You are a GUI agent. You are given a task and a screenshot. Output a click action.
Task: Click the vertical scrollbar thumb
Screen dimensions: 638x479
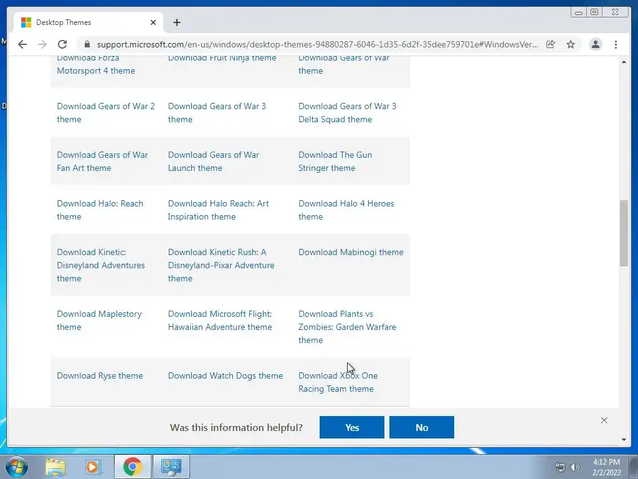624,233
